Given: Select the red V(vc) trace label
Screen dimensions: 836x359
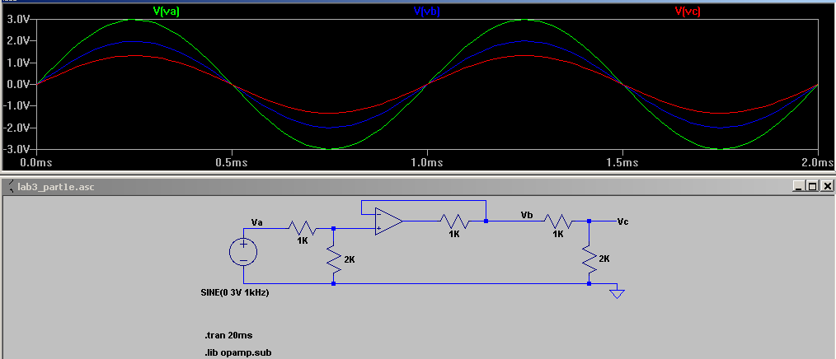Looking at the screenshot, I should [688, 12].
